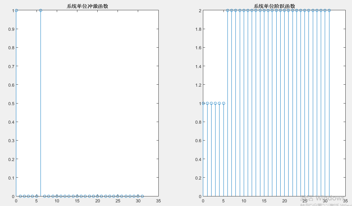This screenshot has width=352, height=206.
Task: Click x-axis tick label 10 in impulse plot
Action: tap(57, 201)
